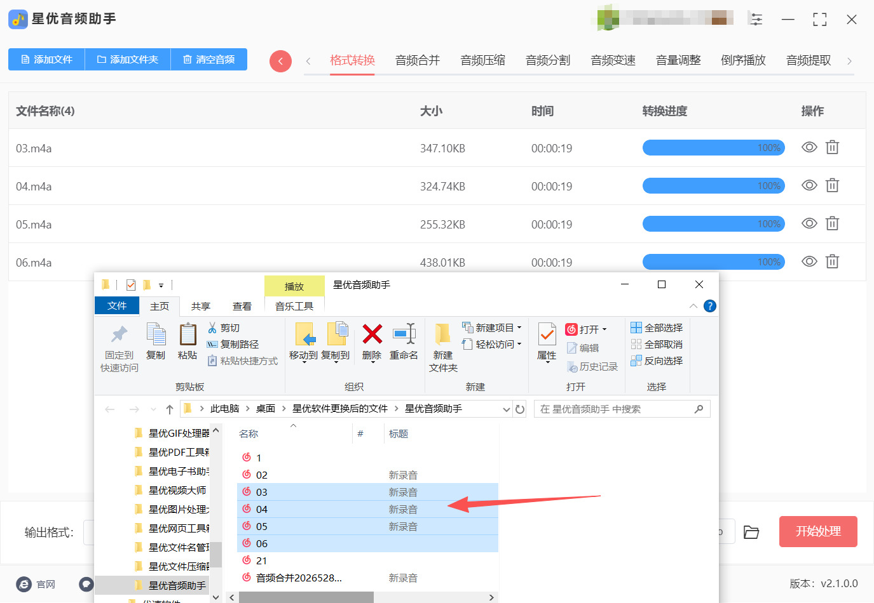Open output folder icon beside 开始处理
Viewport: 874px width, 603px height.
tap(751, 532)
